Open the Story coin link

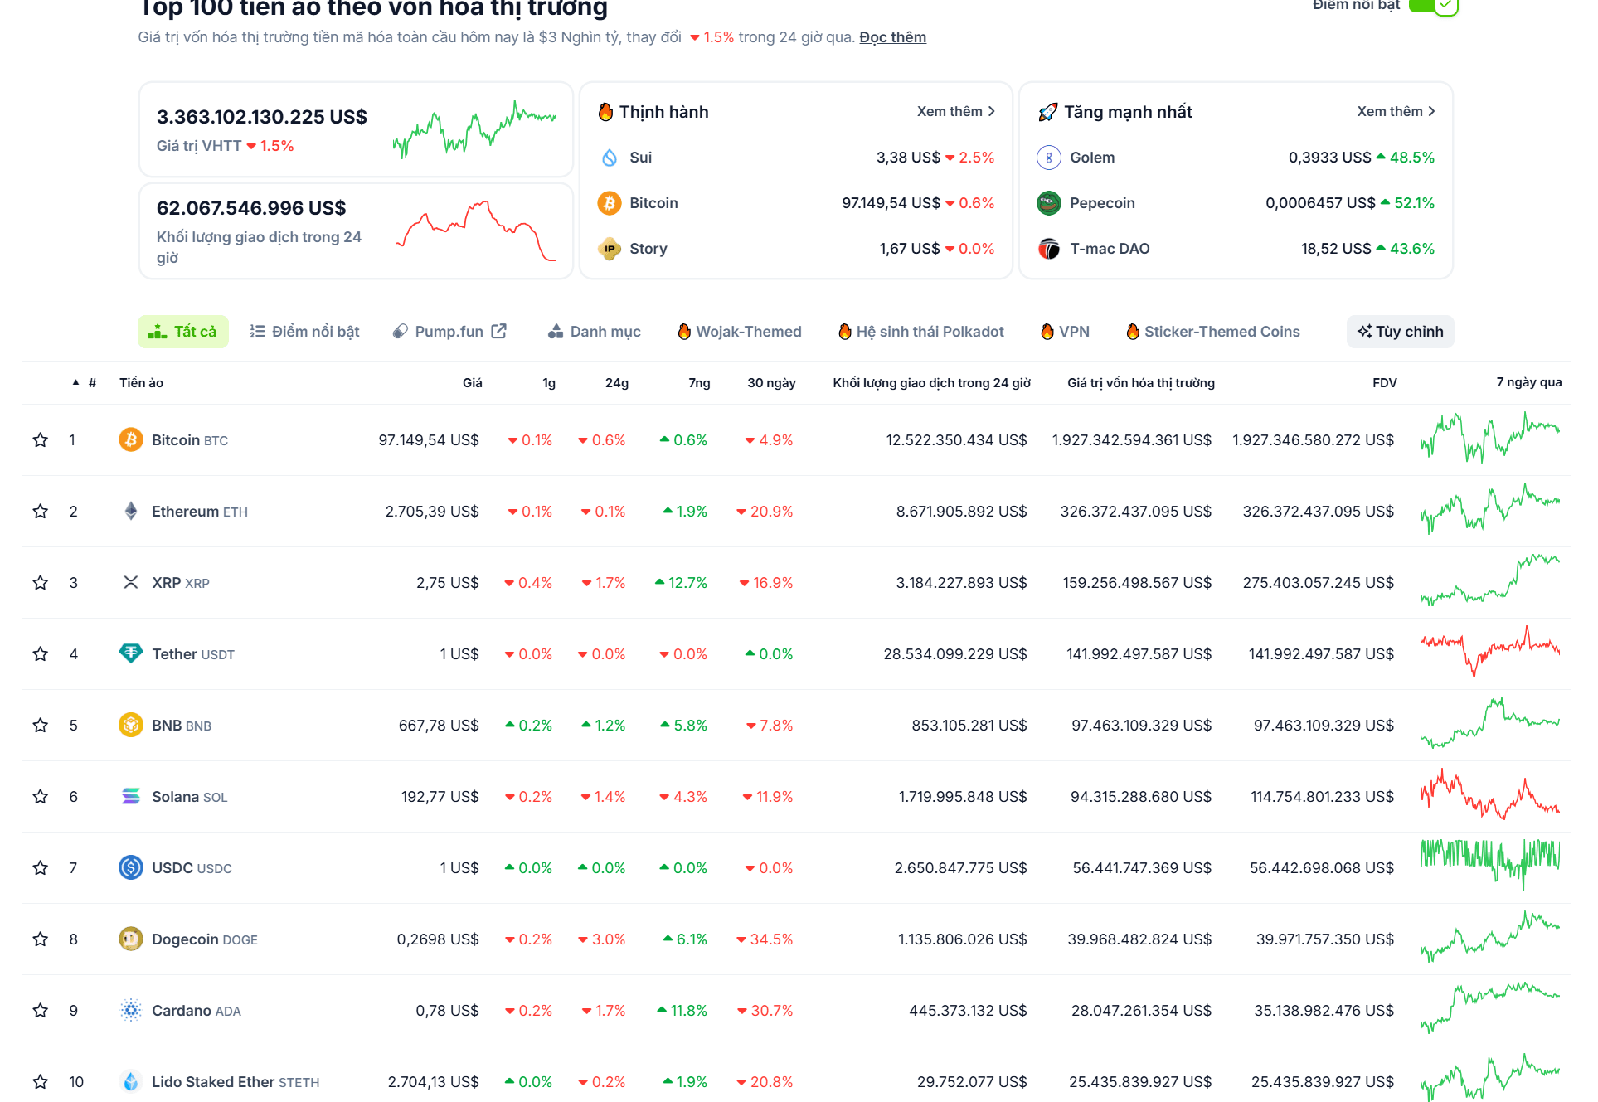point(648,249)
